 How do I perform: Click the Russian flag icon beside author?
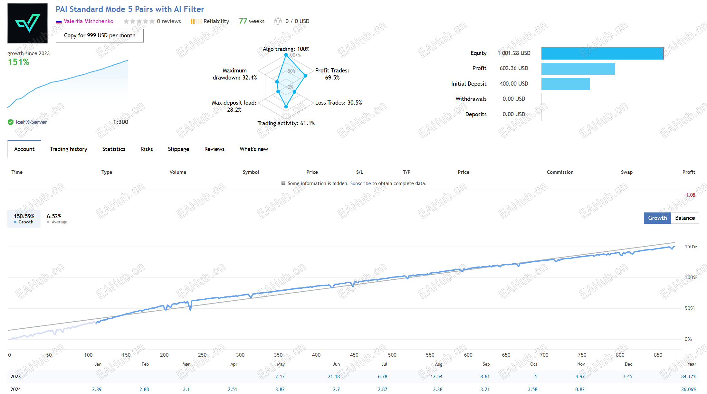pyautogui.click(x=59, y=22)
